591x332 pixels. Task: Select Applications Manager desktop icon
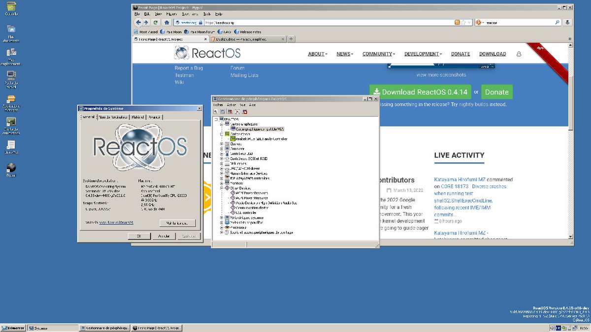click(x=11, y=104)
